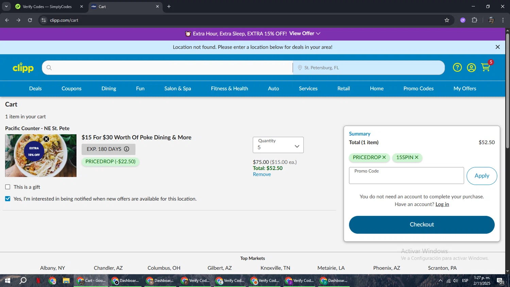Open the Salon & Spa menu
The width and height of the screenshot is (510, 287).
click(x=177, y=88)
